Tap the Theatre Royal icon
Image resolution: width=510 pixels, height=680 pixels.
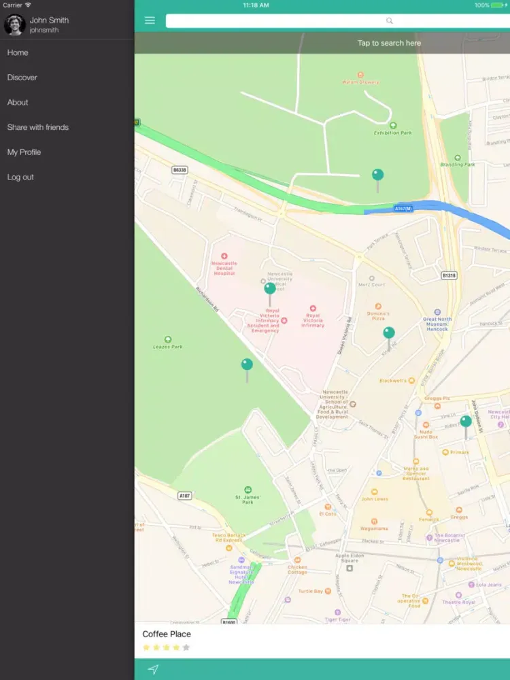[x=458, y=595]
